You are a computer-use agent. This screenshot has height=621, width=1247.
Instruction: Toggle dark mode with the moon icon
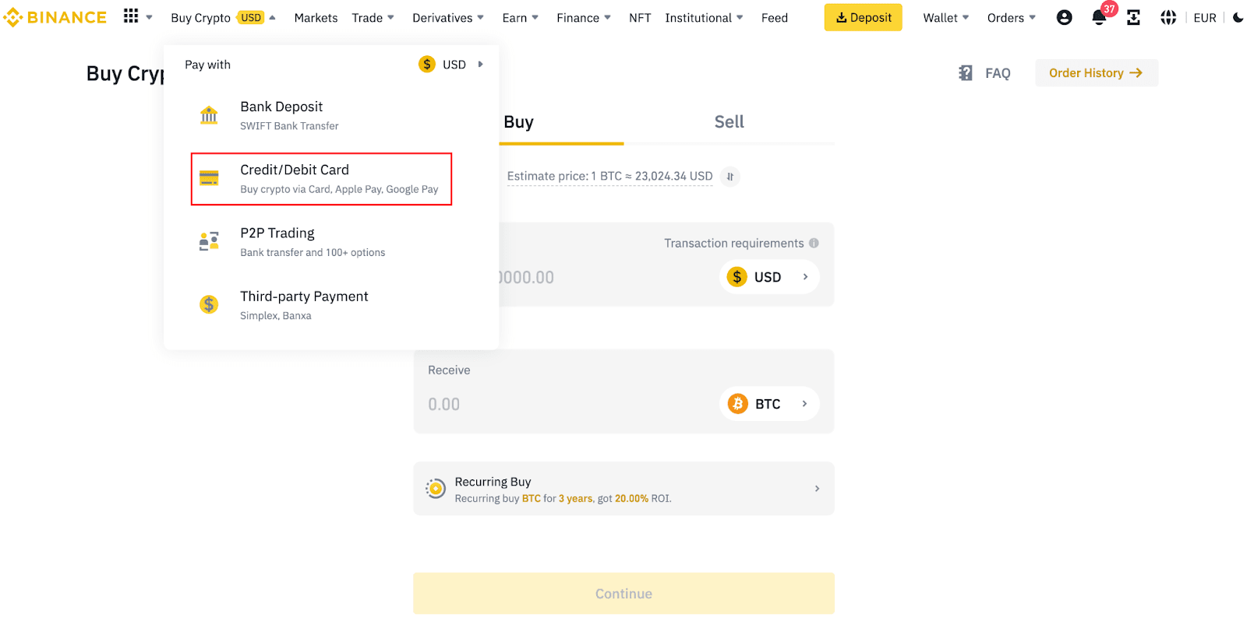1238,17
